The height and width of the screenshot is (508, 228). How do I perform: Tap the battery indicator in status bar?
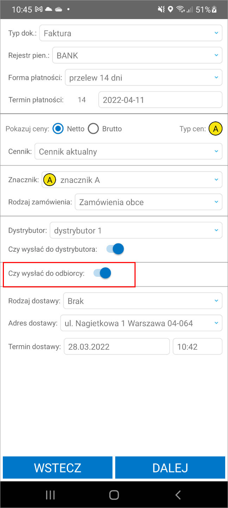[213, 10]
